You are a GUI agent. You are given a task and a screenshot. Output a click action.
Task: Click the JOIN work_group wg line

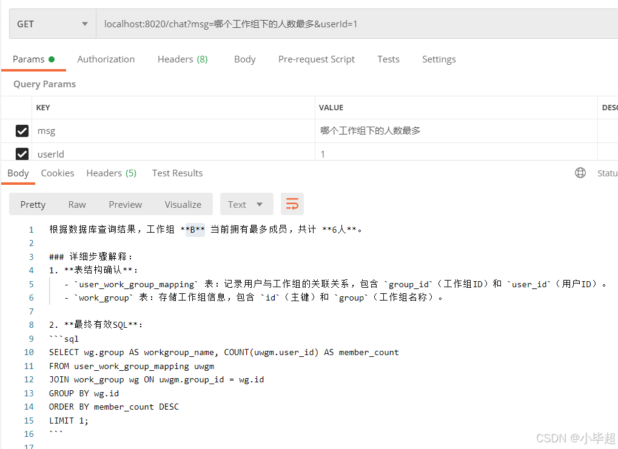click(156, 380)
